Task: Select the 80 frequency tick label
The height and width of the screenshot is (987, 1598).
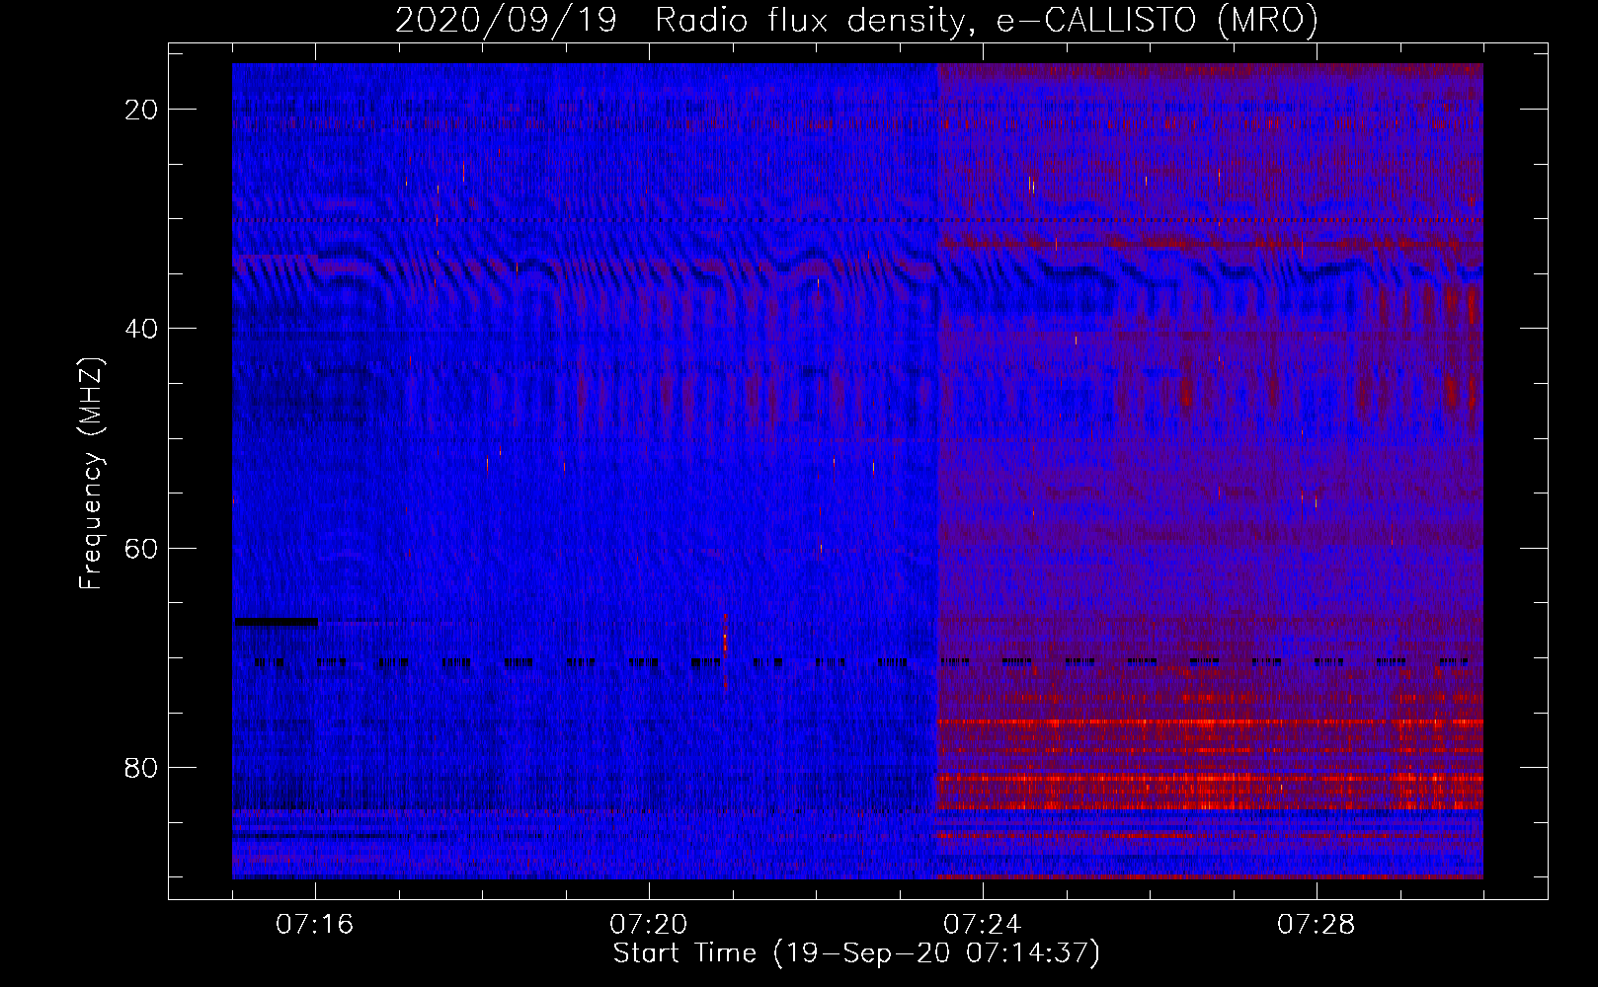Action: tap(141, 768)
